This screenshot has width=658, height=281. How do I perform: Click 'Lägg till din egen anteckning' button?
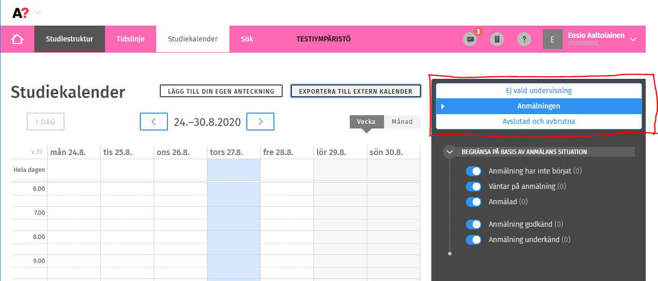[x=221, y=92]
